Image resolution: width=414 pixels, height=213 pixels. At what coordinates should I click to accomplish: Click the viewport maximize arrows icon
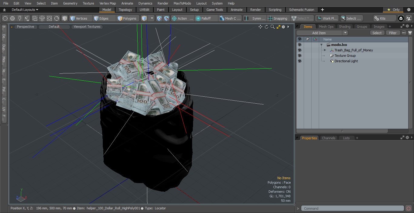(278, 27)
